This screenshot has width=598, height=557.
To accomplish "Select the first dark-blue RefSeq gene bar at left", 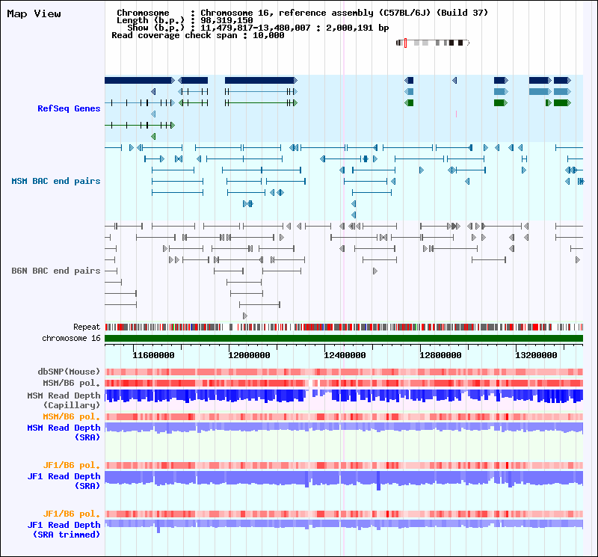I will 140,81.
